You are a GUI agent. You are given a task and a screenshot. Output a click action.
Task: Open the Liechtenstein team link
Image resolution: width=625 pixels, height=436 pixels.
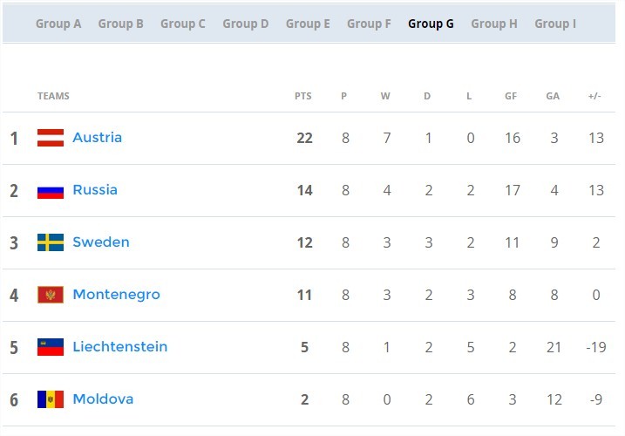(120, 347)
